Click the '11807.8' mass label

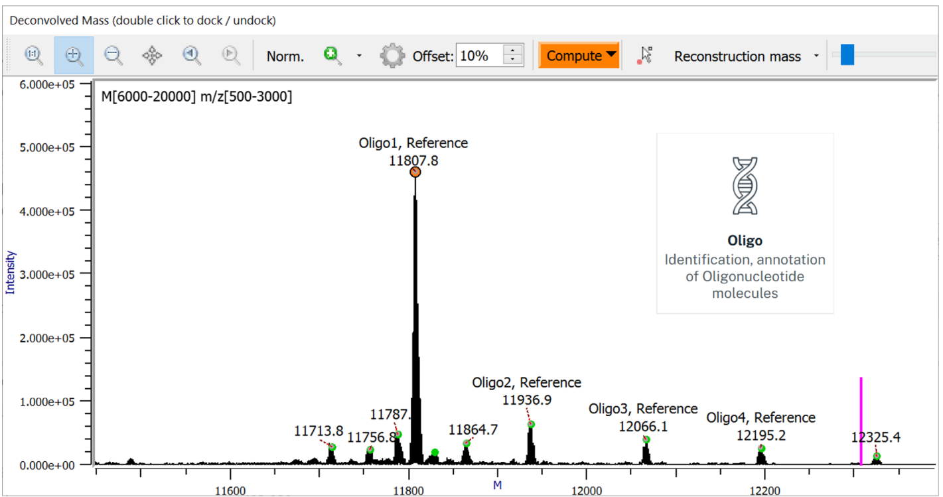(413, 160)
